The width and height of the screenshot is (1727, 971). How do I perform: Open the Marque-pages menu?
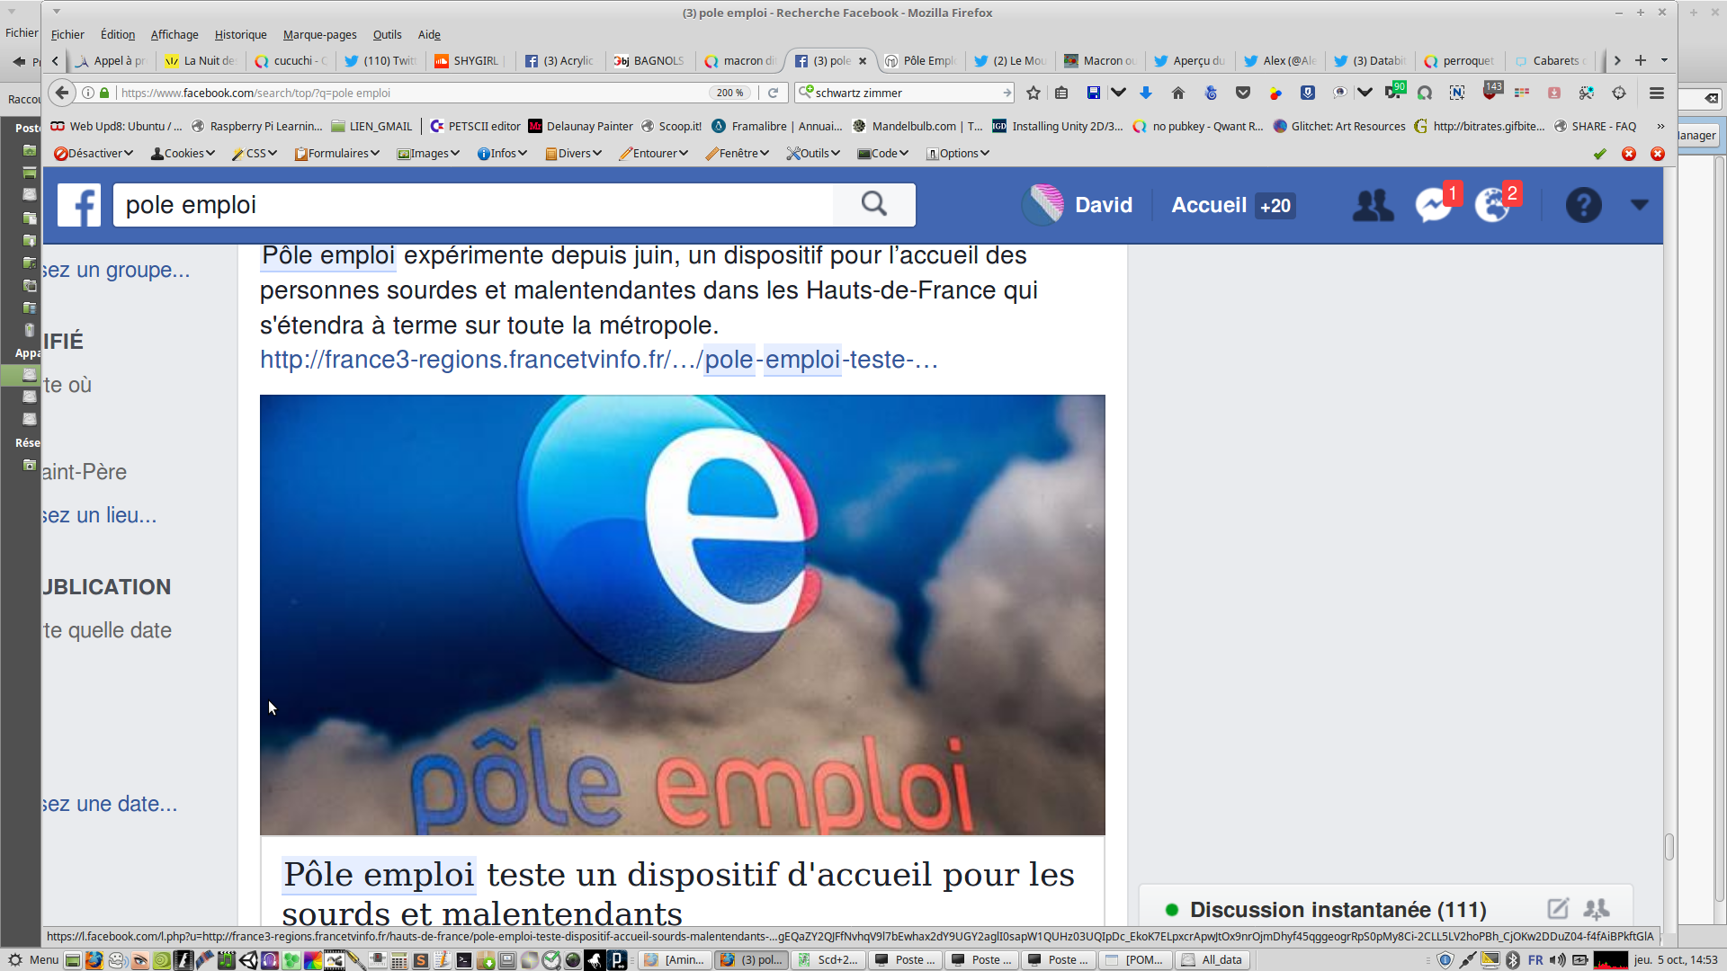[x=319, y=34]
